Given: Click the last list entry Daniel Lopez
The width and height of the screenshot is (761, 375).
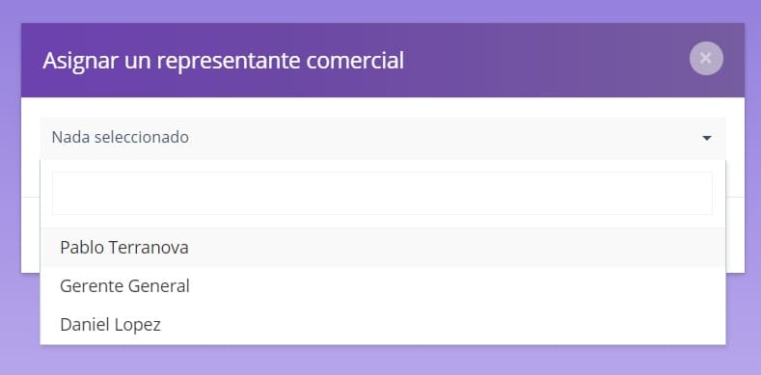Looking at the screenshot, I should [x=383, y=325].
